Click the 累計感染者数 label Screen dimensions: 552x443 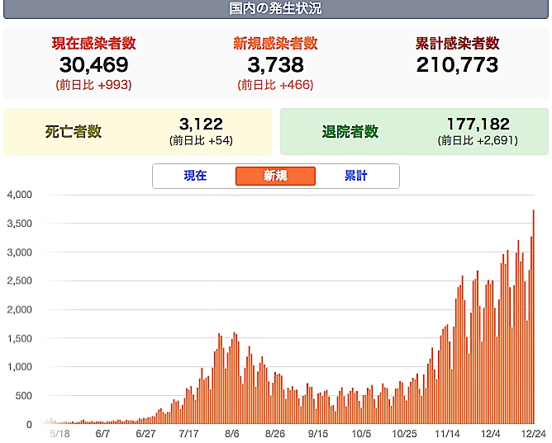(457, 43)
